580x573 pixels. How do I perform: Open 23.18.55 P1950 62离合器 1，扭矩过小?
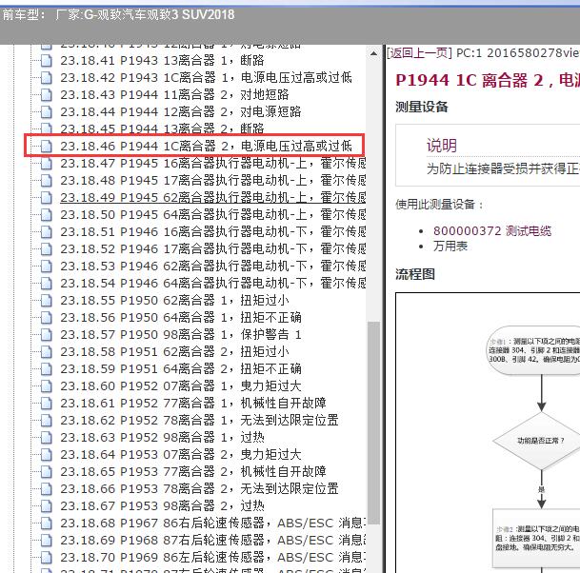(x=174, y=300)
